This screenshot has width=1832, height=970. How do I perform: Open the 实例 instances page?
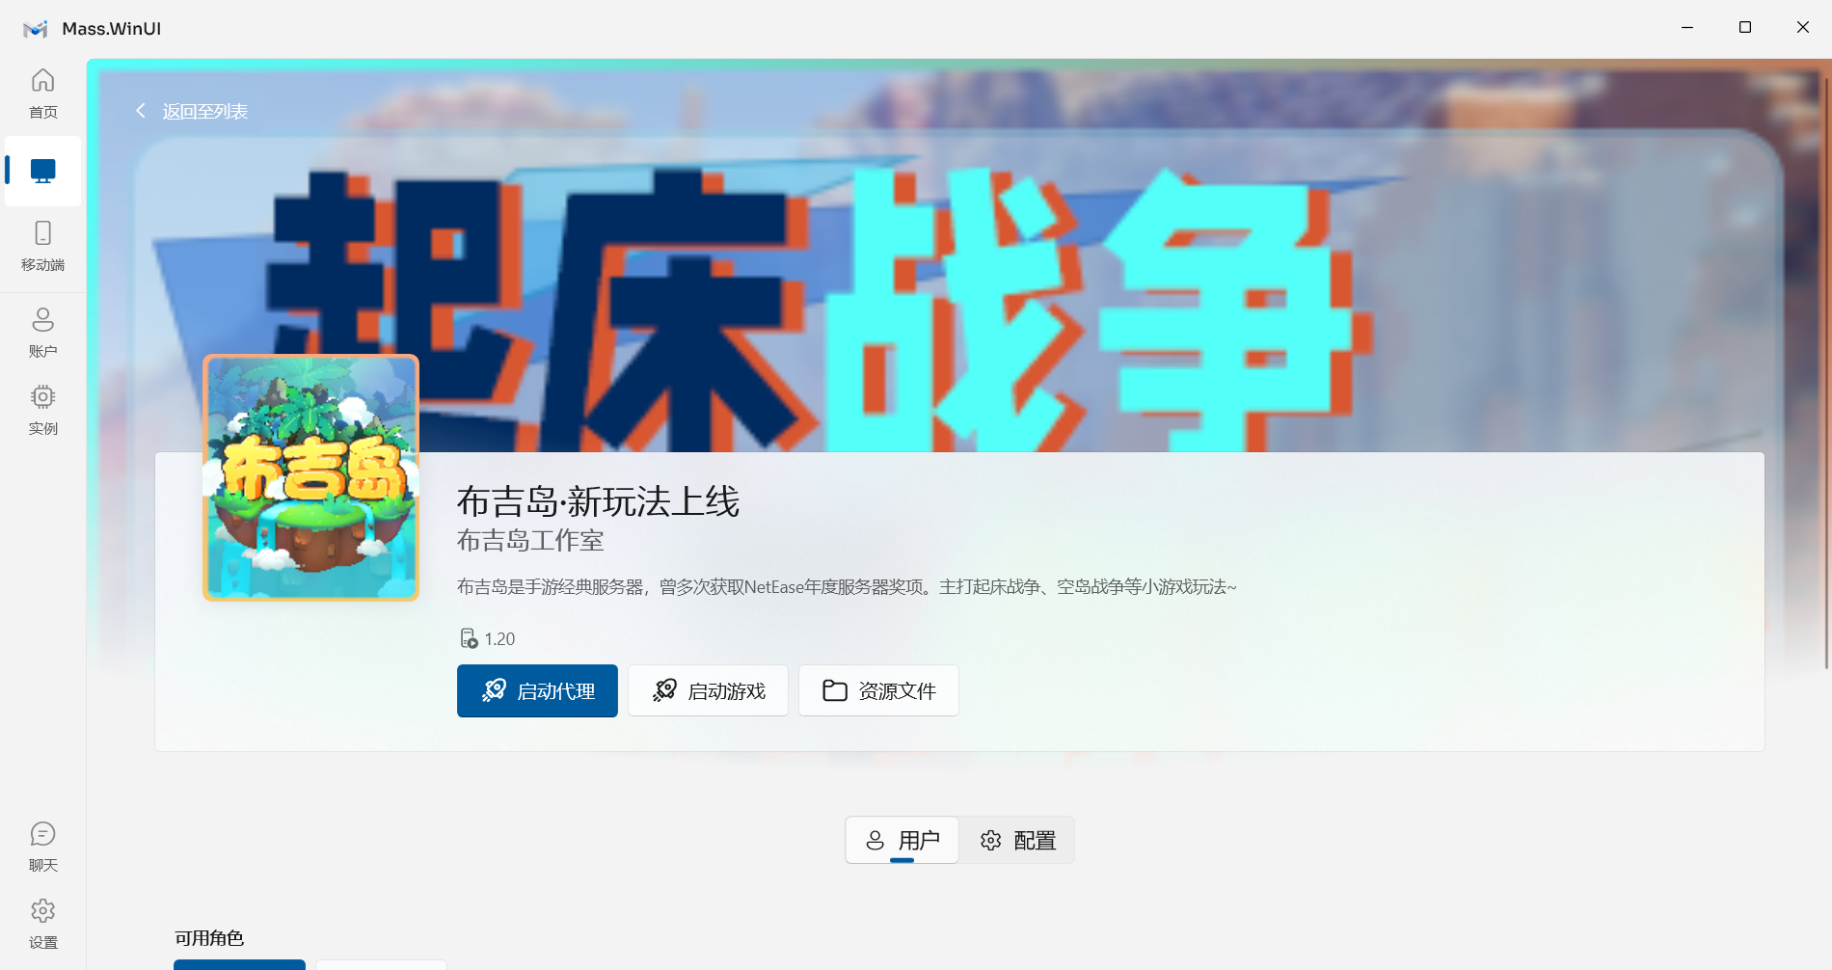pyautogui.click(x=42, y=410)
